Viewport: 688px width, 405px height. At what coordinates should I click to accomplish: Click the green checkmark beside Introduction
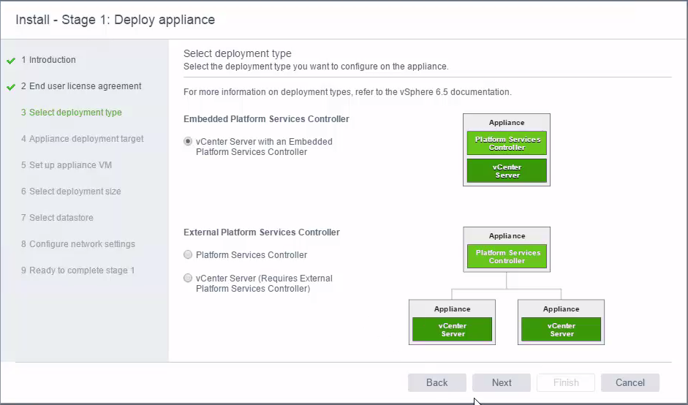pos(11,61)
